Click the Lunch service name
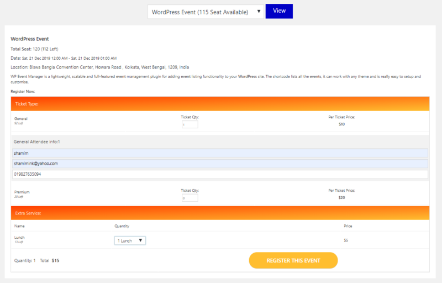 (19, 237)
